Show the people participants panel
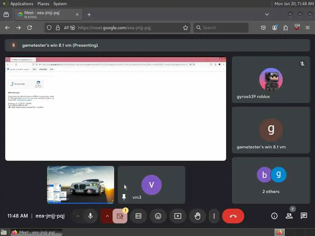 (x=289, y=216)
